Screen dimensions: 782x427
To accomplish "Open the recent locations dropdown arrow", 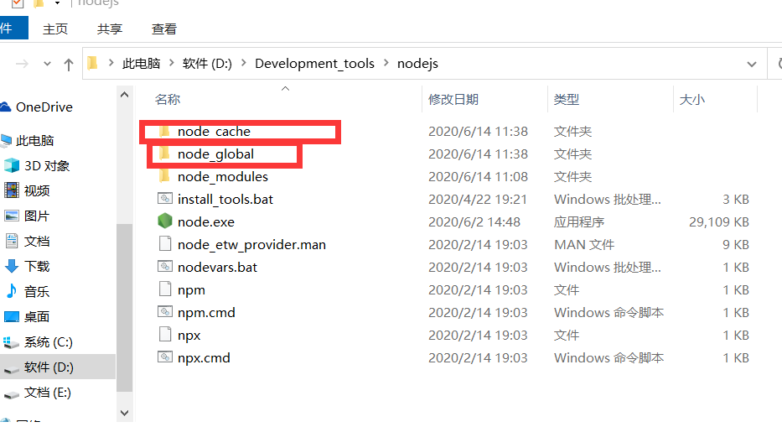I will (48, 64).
